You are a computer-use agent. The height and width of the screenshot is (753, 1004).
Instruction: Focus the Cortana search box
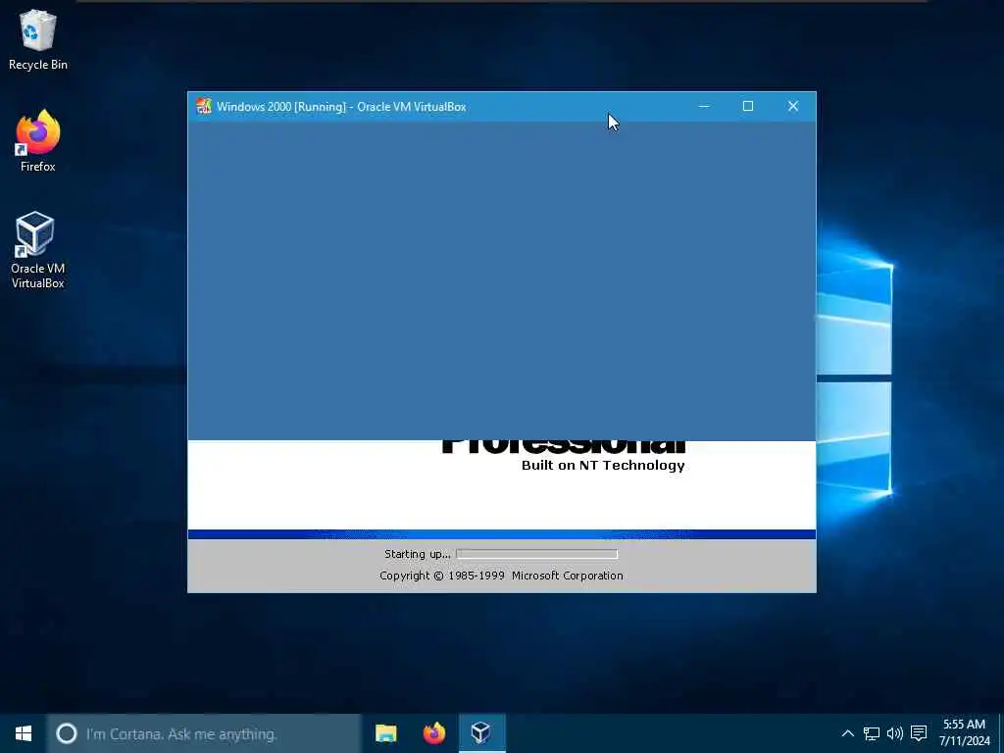(x=204, y=733)
